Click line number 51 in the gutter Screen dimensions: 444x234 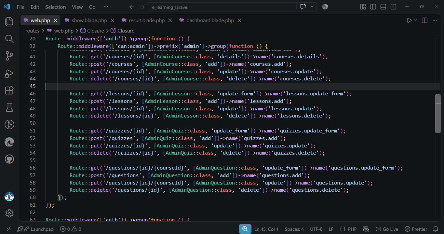tap(33, 131)
